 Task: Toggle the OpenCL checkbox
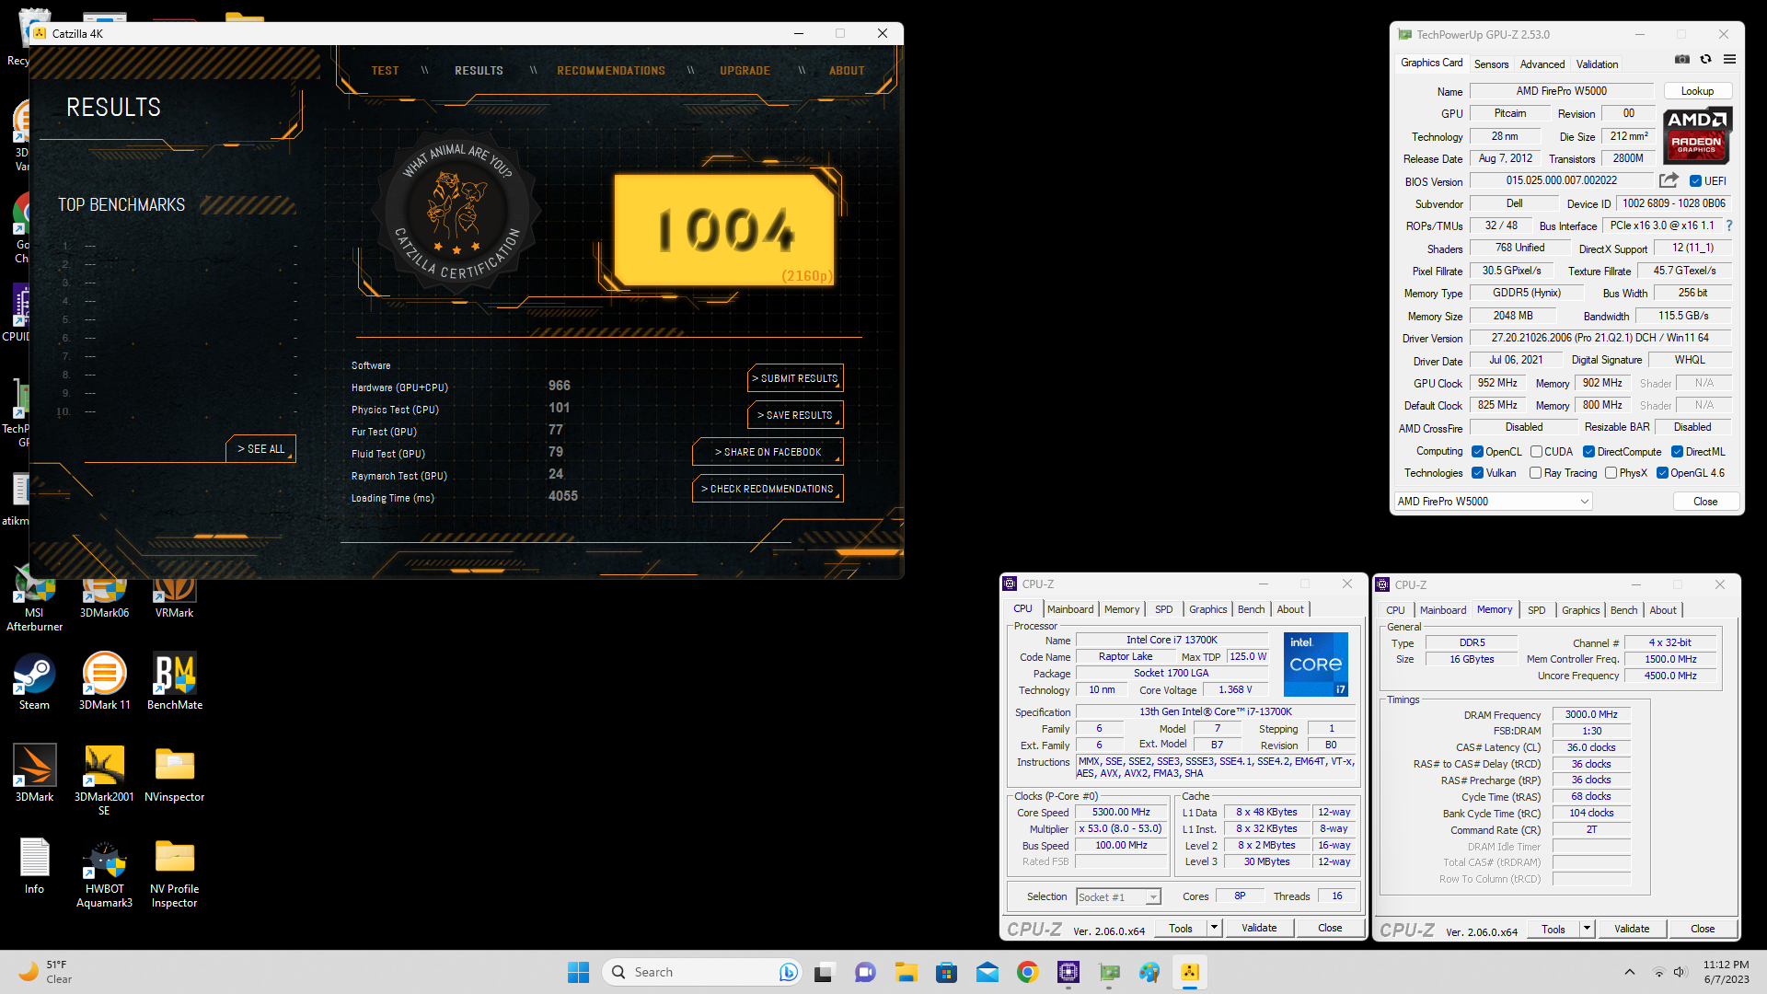1477,452
